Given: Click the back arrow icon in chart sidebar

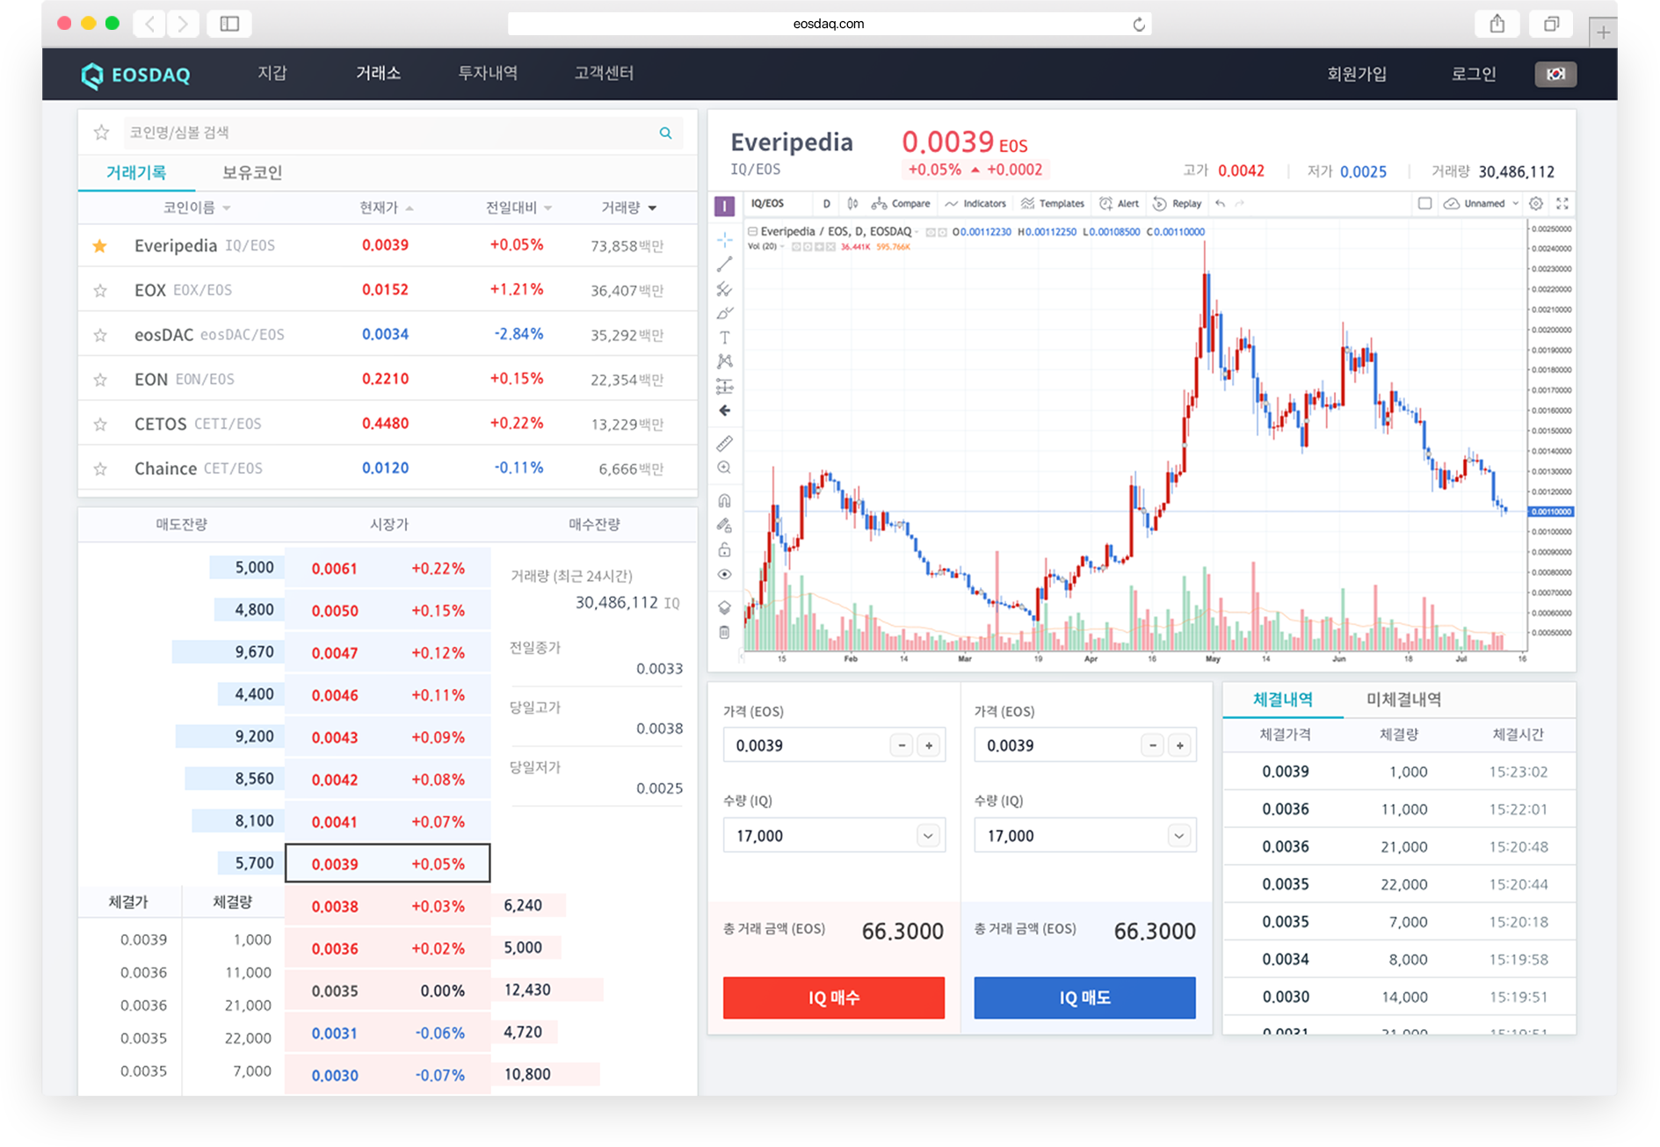Looking at the screenshot, I should 724,410.
